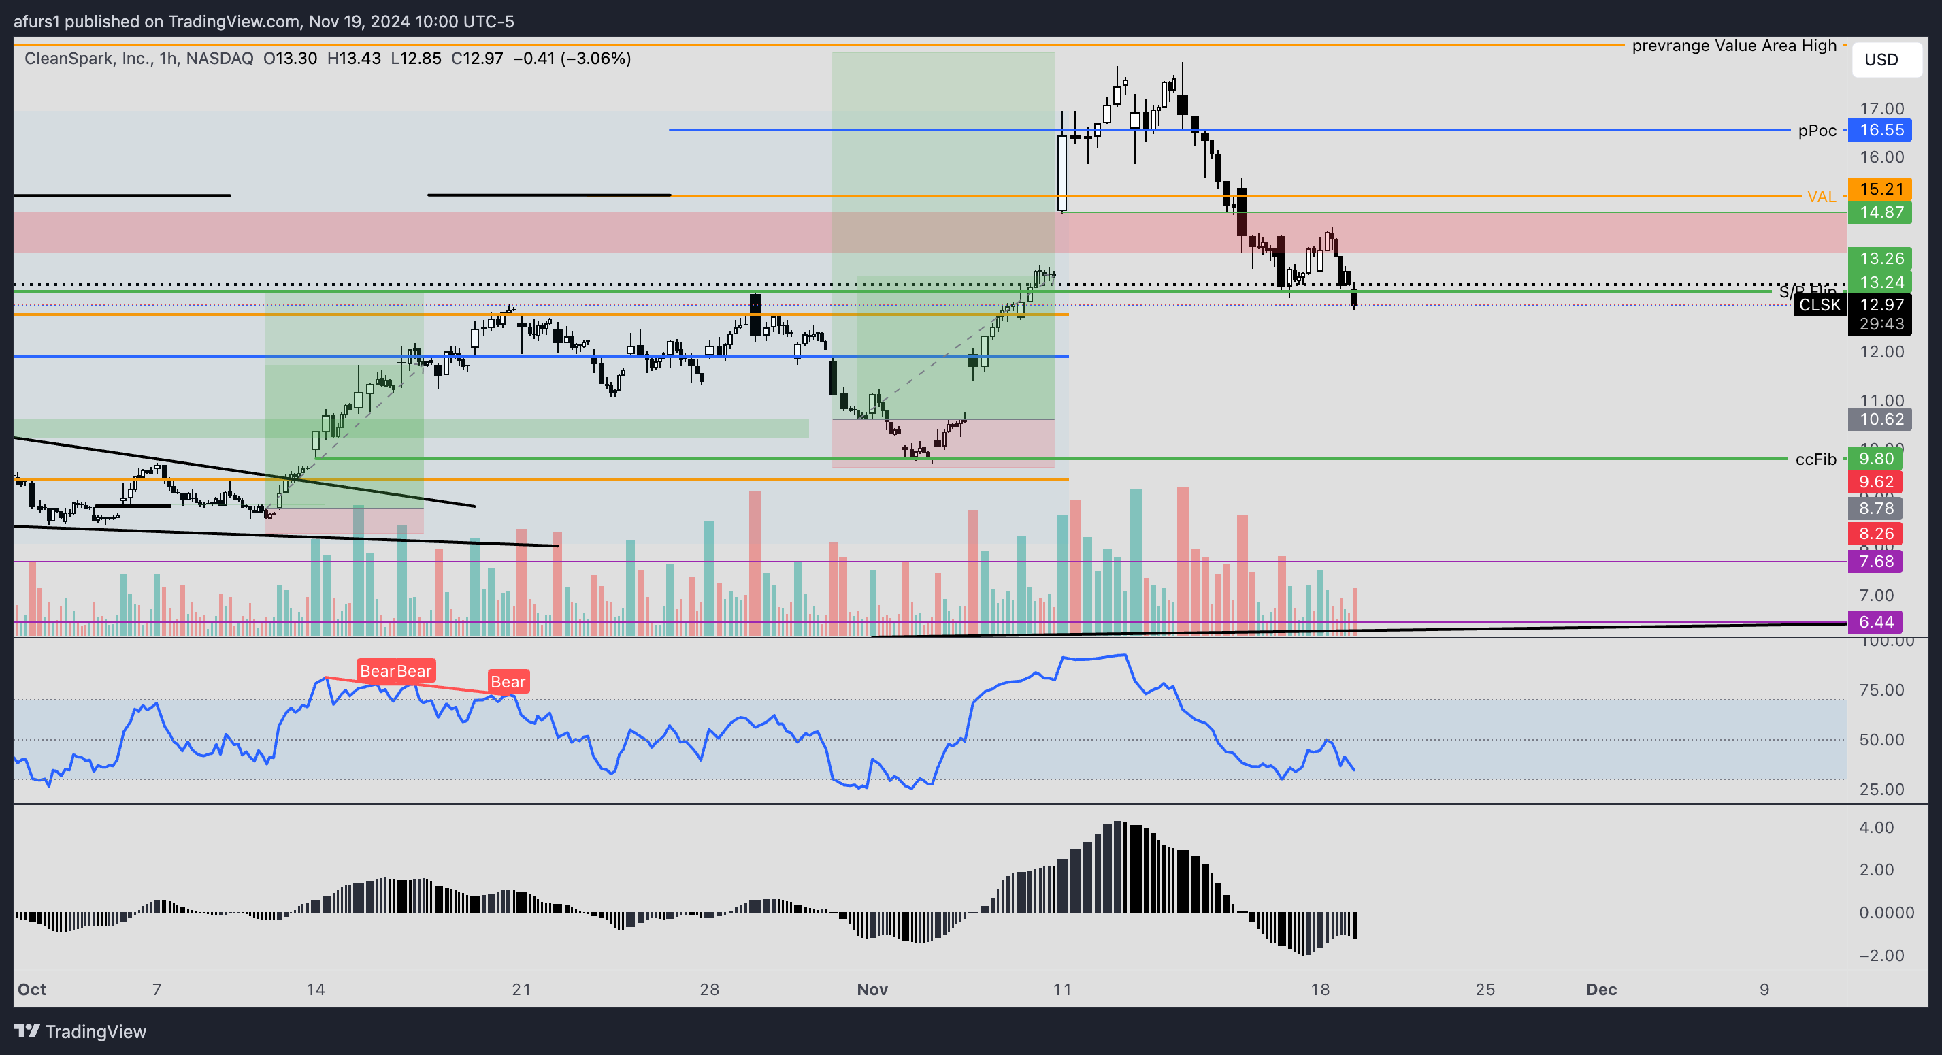Click the 16.00 price axis tick
Screen dimensions: 1942x1055
click(x=1881, y=157)
